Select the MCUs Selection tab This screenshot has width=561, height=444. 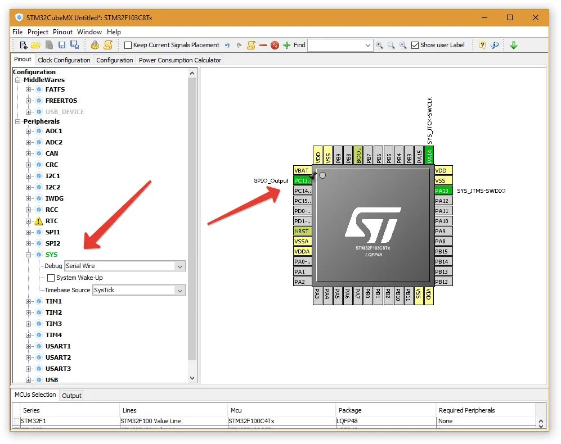(x=35, y=395)
